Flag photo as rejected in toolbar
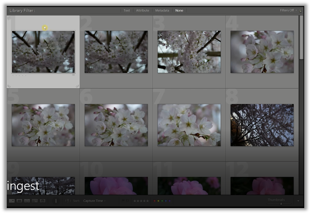The image size is (311, 214). 127,201
